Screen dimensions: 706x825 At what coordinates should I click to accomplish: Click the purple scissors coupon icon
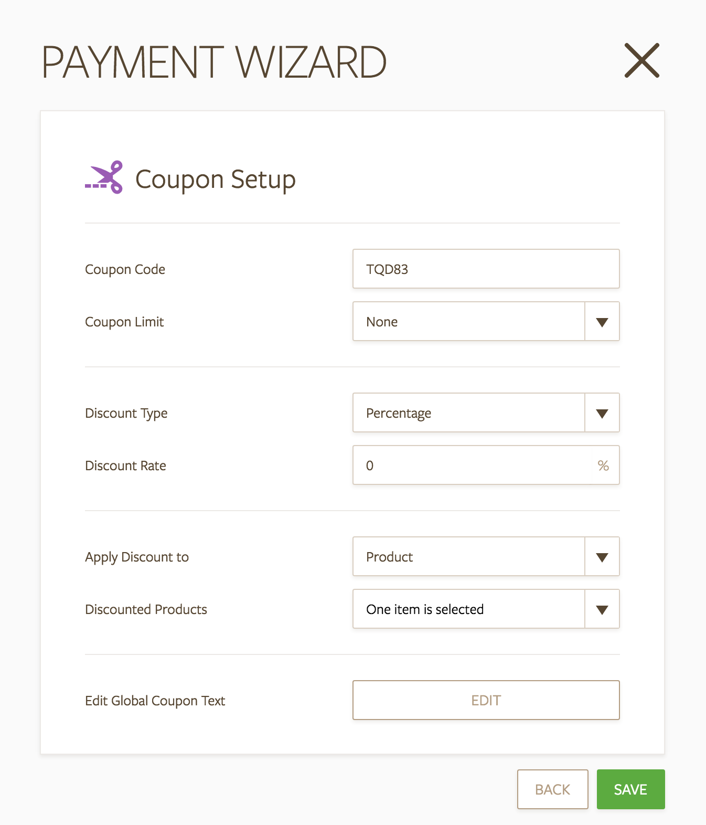pyautogui.click(x=104, y=177)
